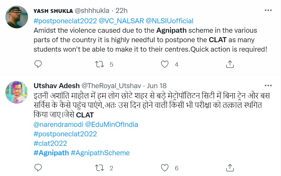Image resolution: width=281 pixels, height=176 pixels.
Task: Open Yash Shukla's profile picture
Action: [17, 16]
